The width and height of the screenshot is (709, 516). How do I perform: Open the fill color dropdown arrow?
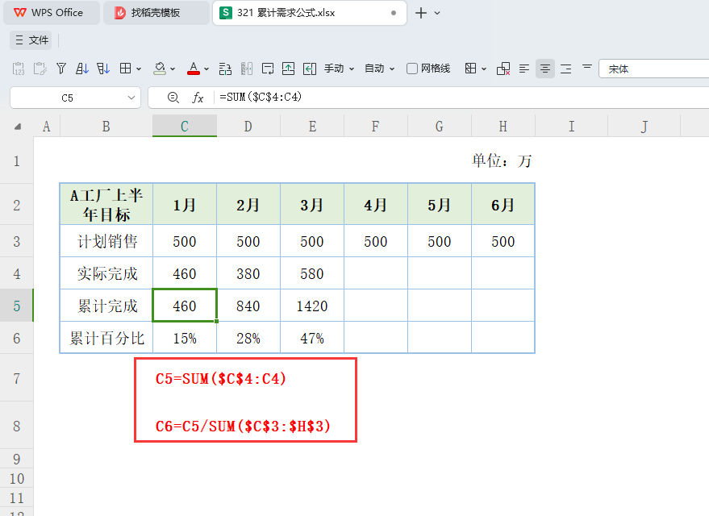tap(173, 69)
